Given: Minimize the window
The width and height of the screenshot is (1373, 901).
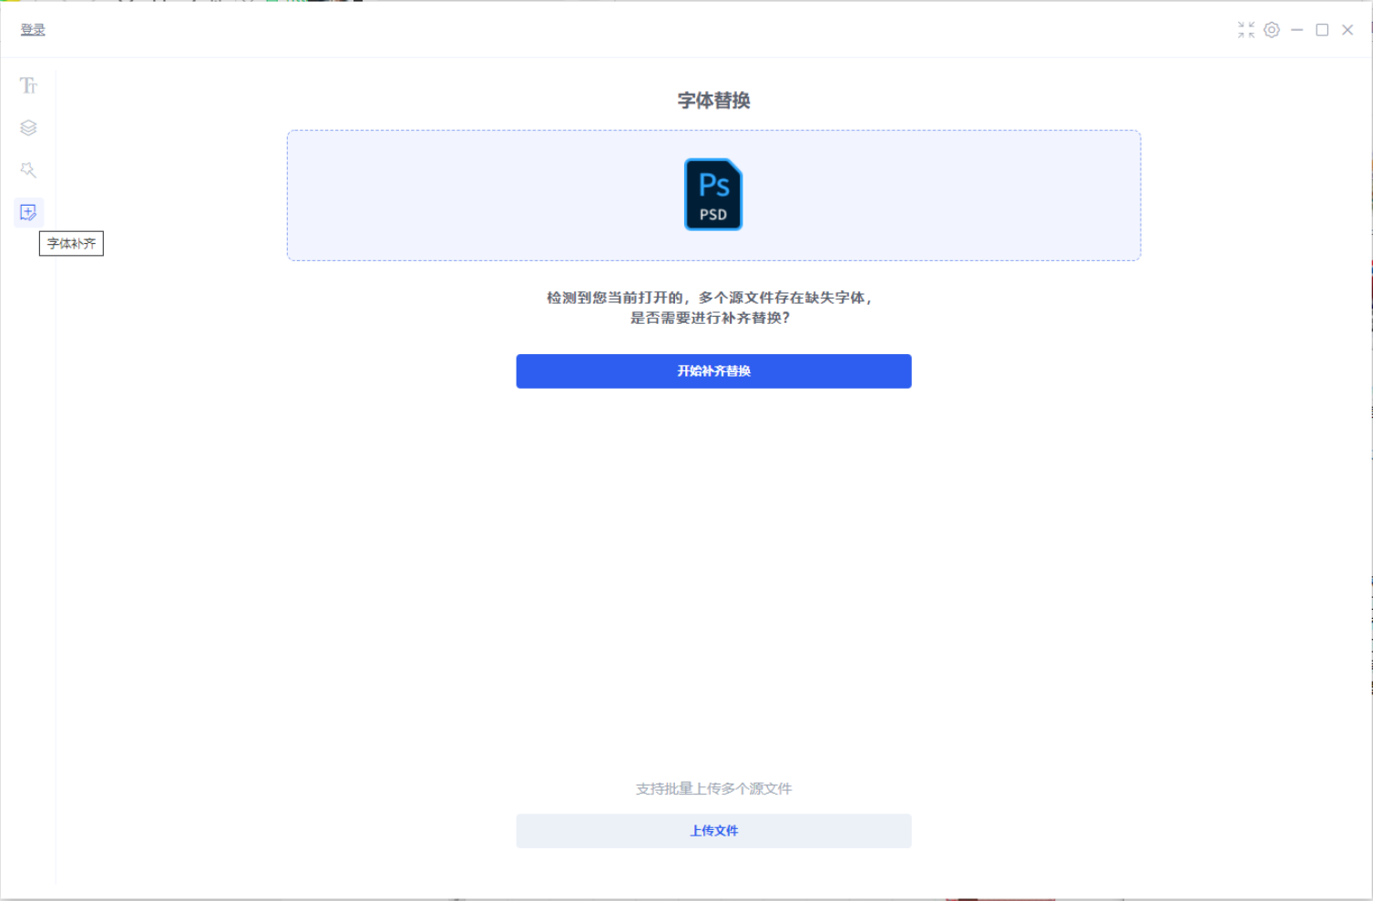Looking at the screenshot, I should click(x=1297, y=30).
